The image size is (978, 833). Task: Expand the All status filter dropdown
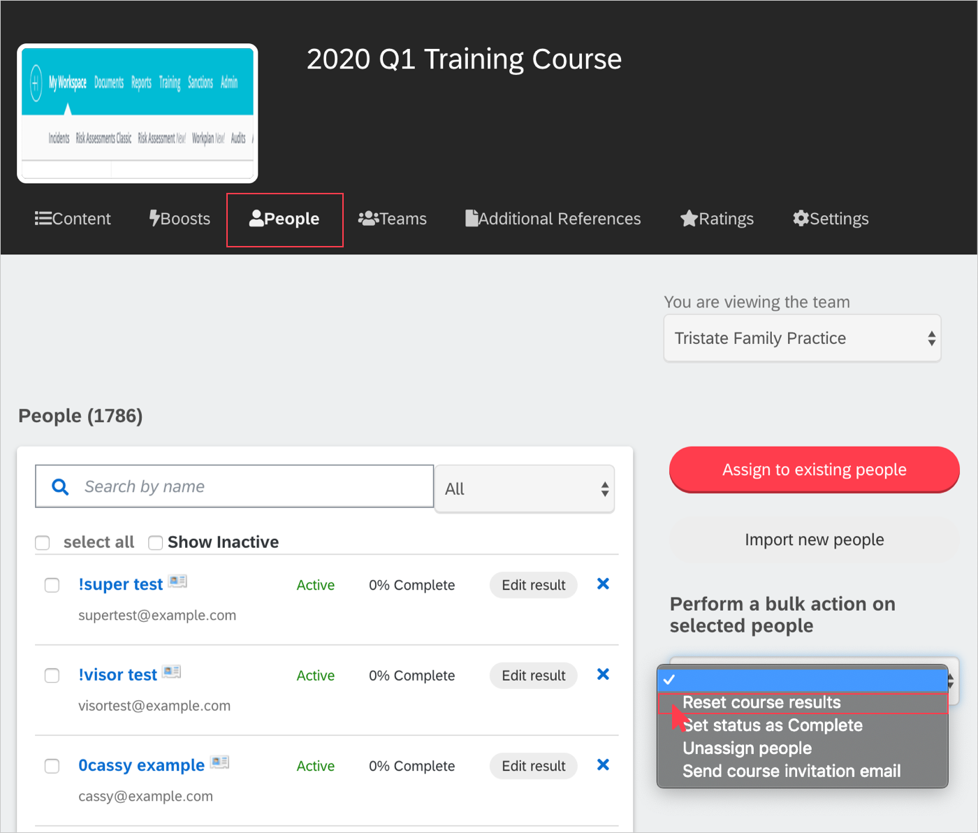[525, 489]
